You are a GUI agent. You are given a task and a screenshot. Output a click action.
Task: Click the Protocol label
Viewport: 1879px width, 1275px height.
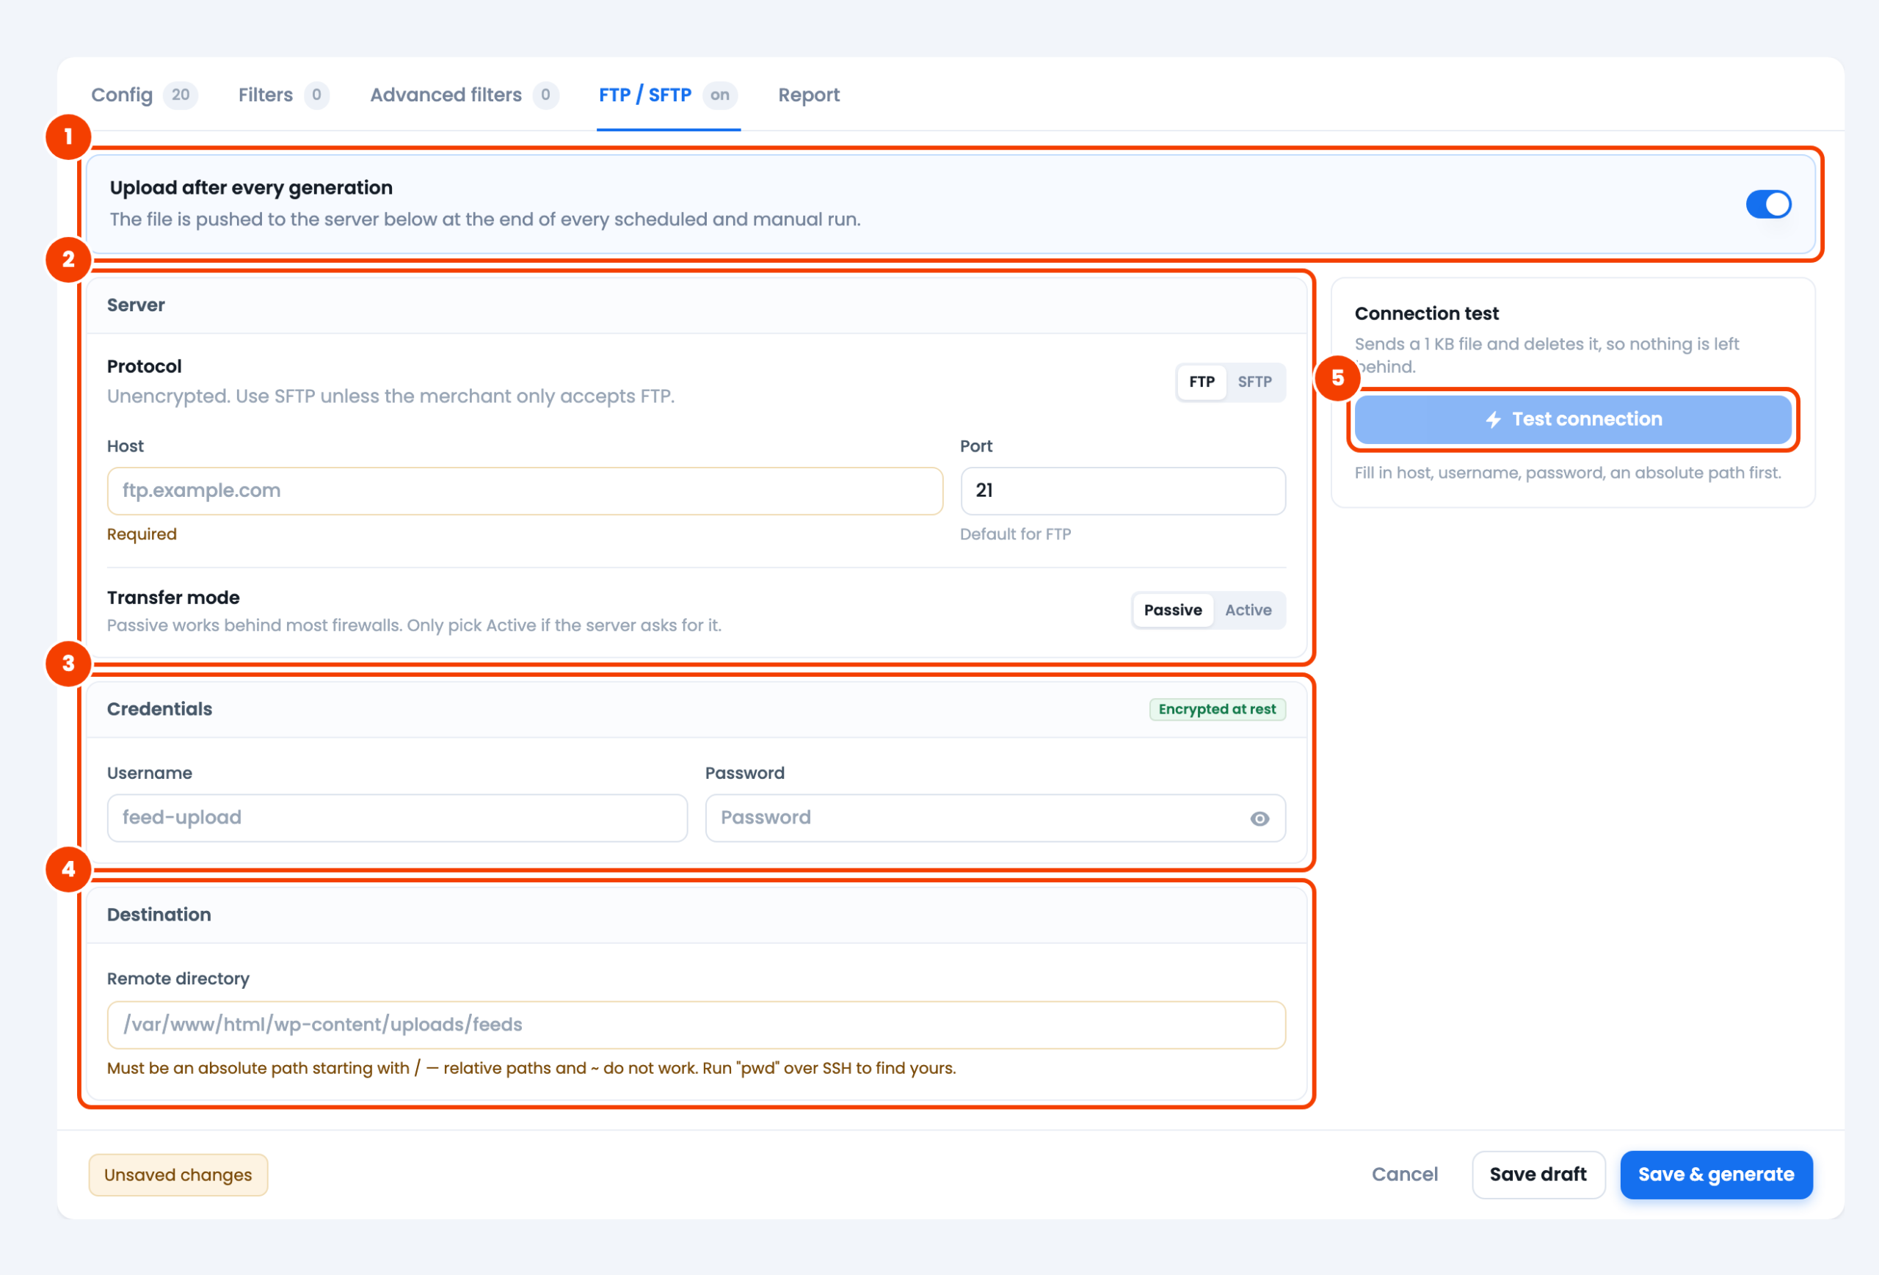[x=144, y=366]
